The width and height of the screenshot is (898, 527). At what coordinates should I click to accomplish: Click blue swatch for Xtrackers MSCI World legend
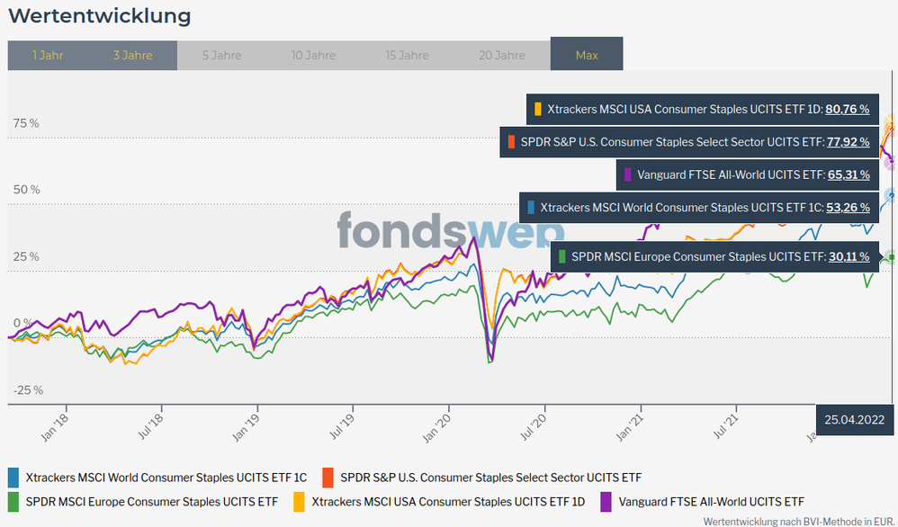point(13,478)
